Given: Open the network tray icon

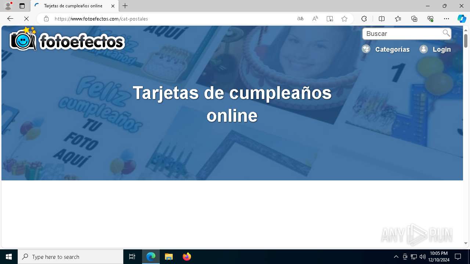Looking at the screenshot, I should [x=414, y=257].
